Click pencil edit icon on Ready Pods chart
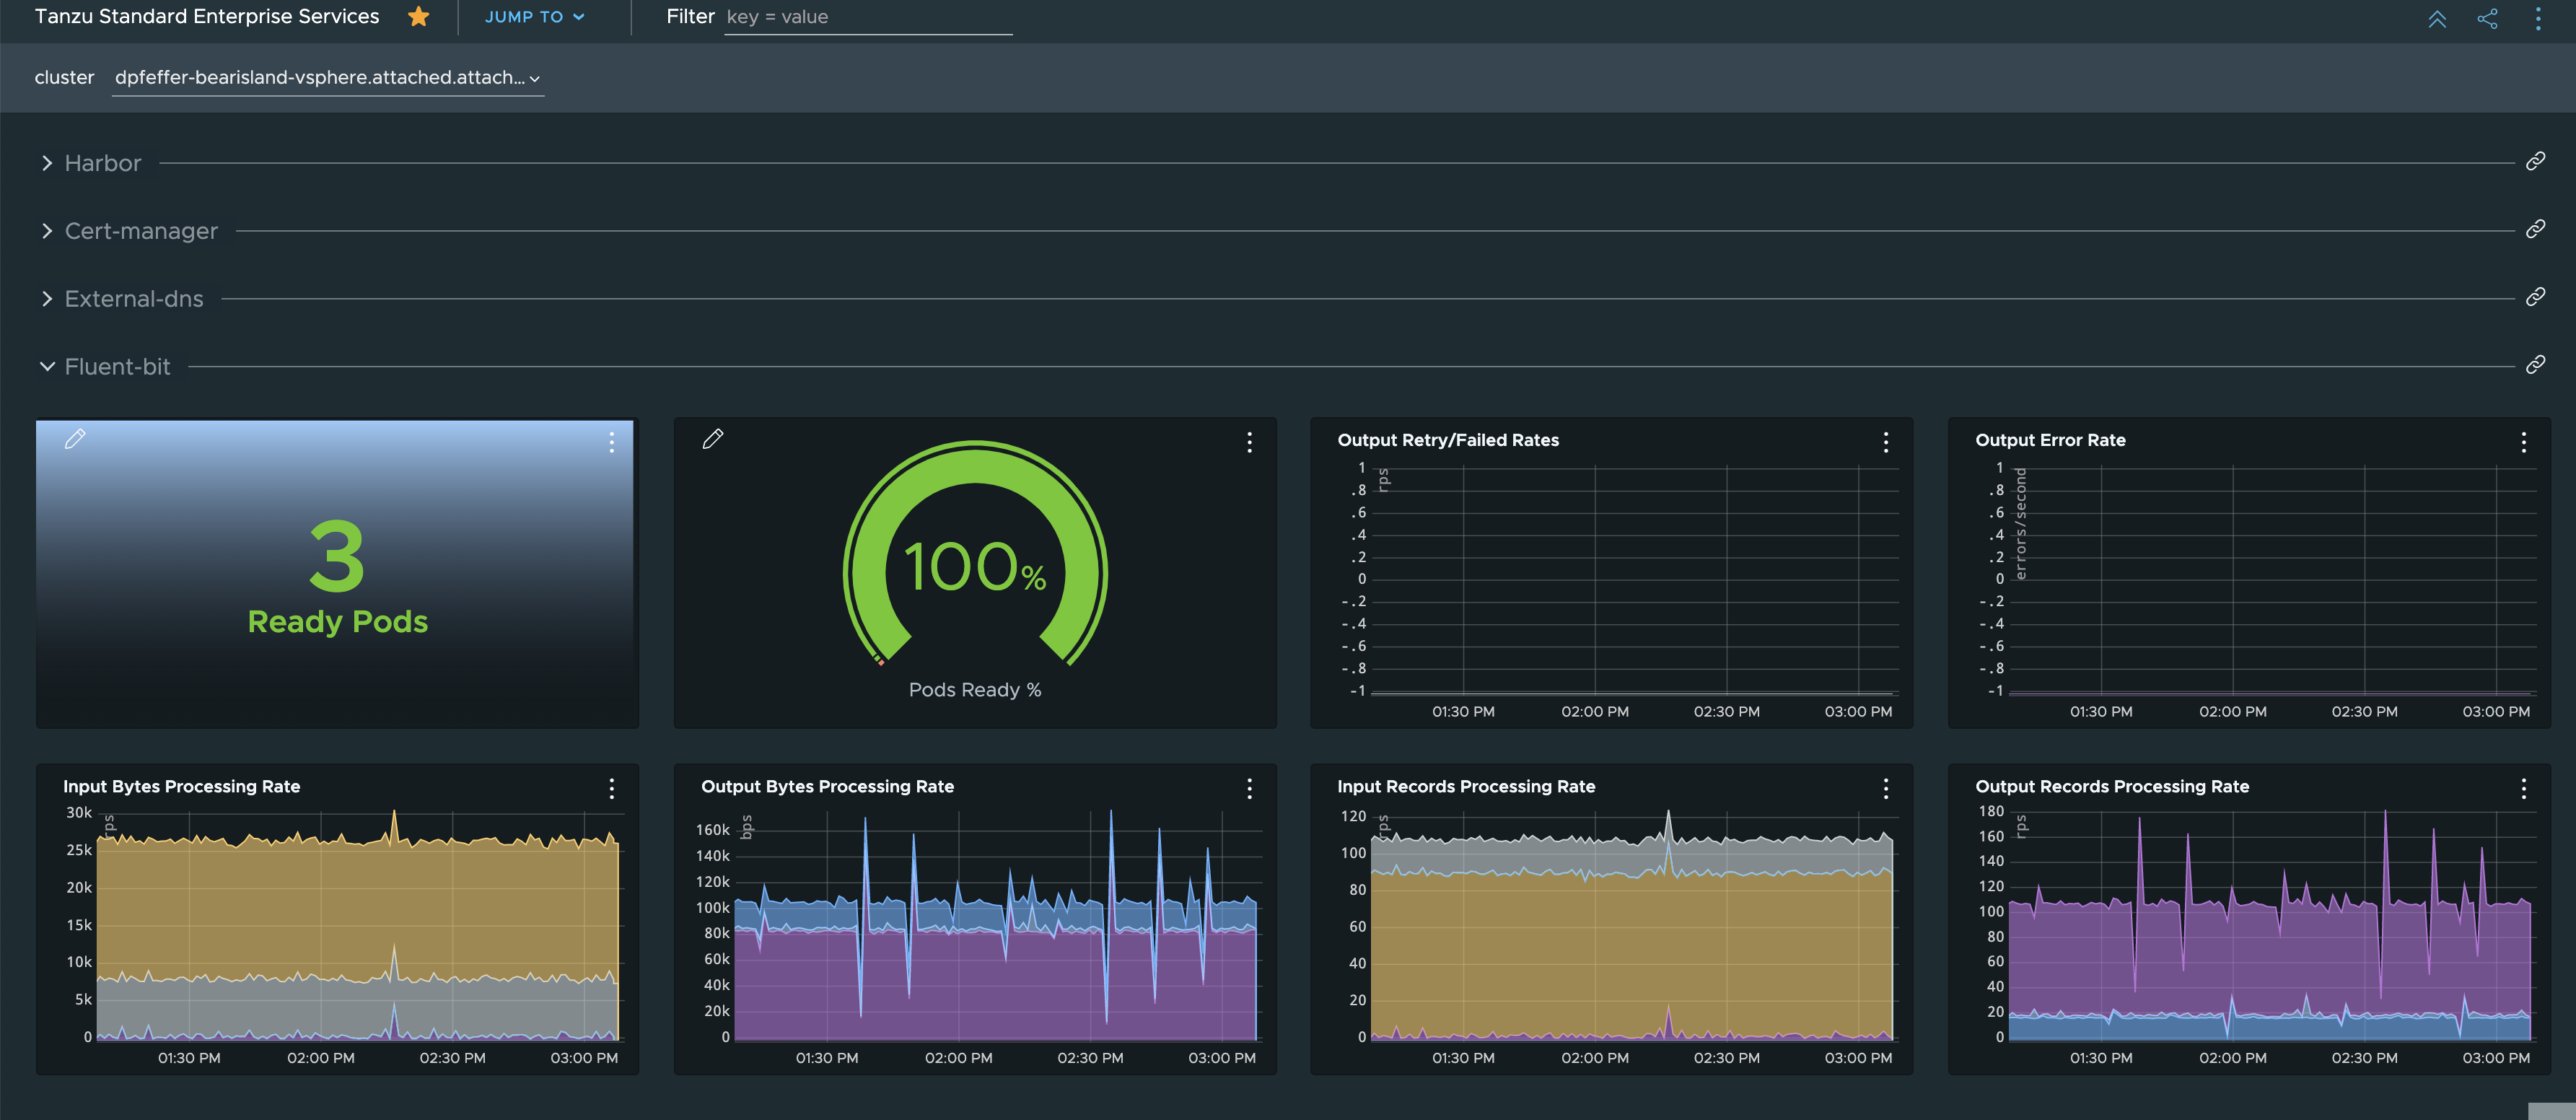Viewport: 2576px width, 1120px height. pyautogui.click(x=75, y=439)
